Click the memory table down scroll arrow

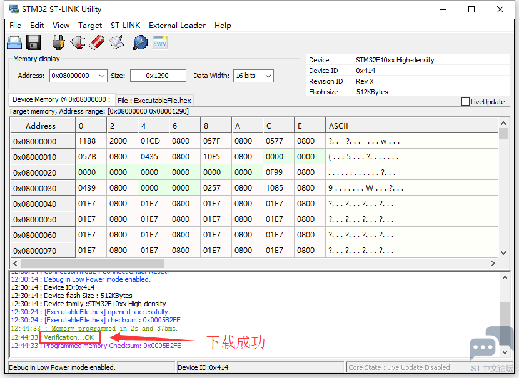click(503, 253)
